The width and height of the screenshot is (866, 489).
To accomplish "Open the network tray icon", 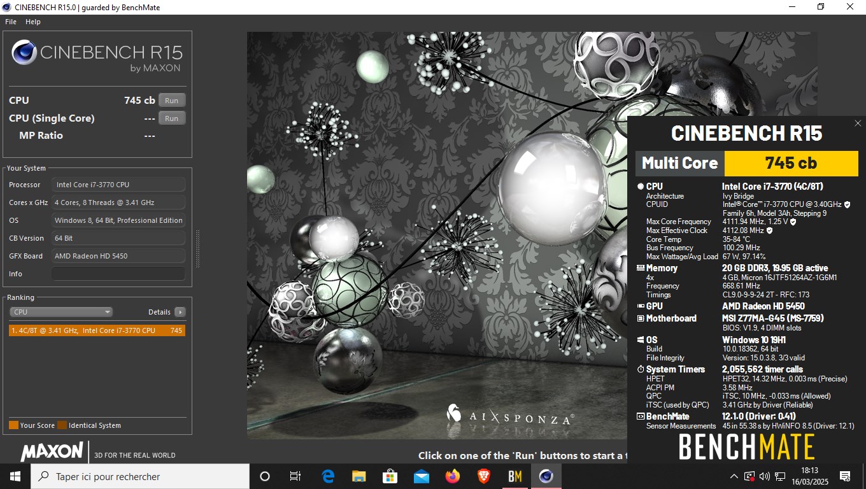I will click(779, 476).
